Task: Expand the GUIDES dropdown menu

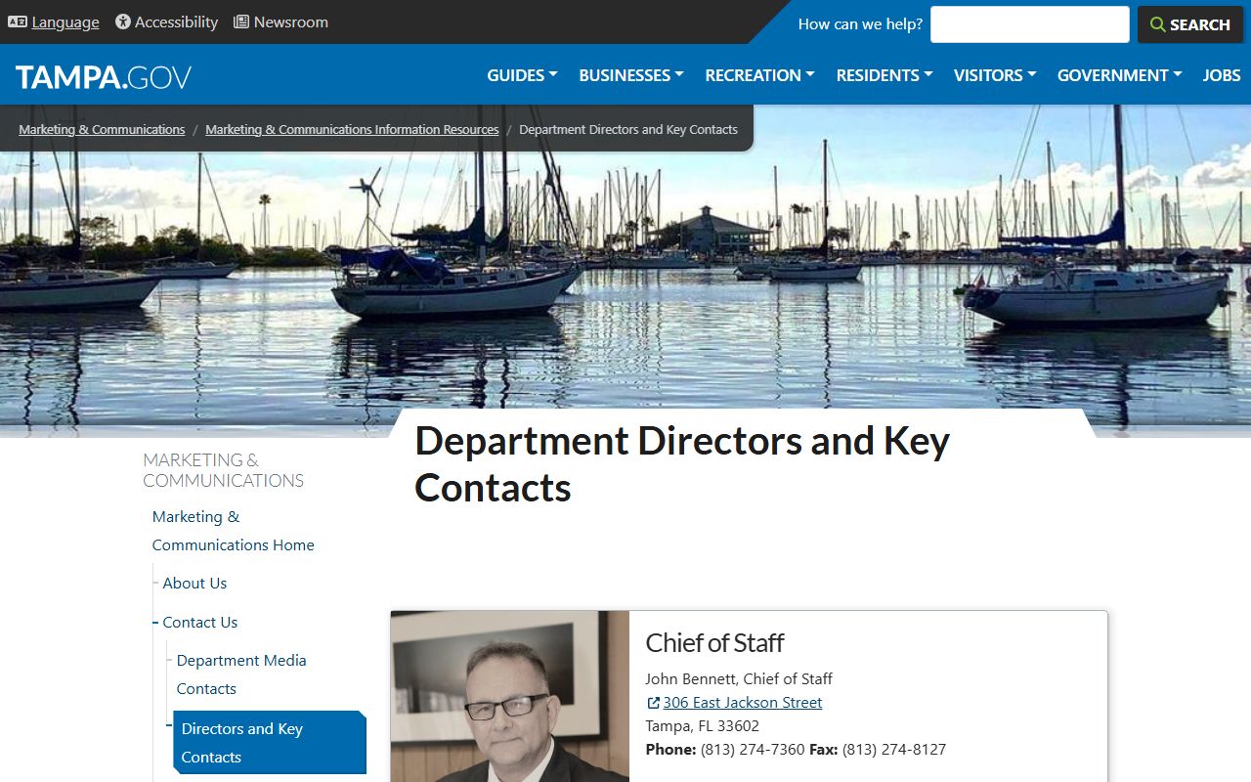Action: [x=522, y=75]
